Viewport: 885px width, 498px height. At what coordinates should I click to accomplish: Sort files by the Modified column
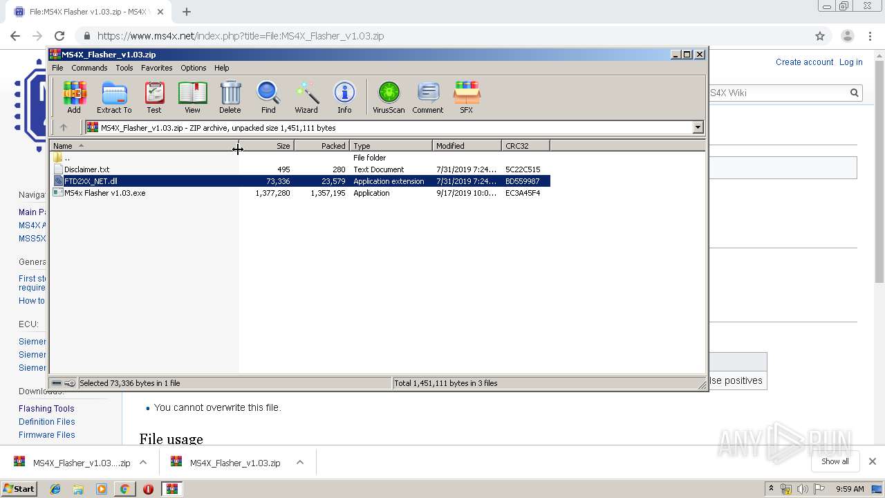click(467, 146)
